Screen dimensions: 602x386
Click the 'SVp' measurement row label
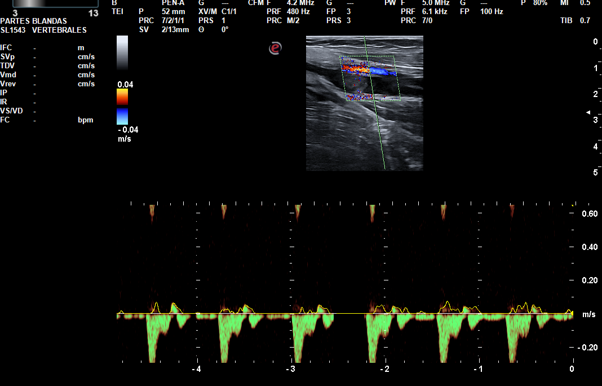click(7, 57)
